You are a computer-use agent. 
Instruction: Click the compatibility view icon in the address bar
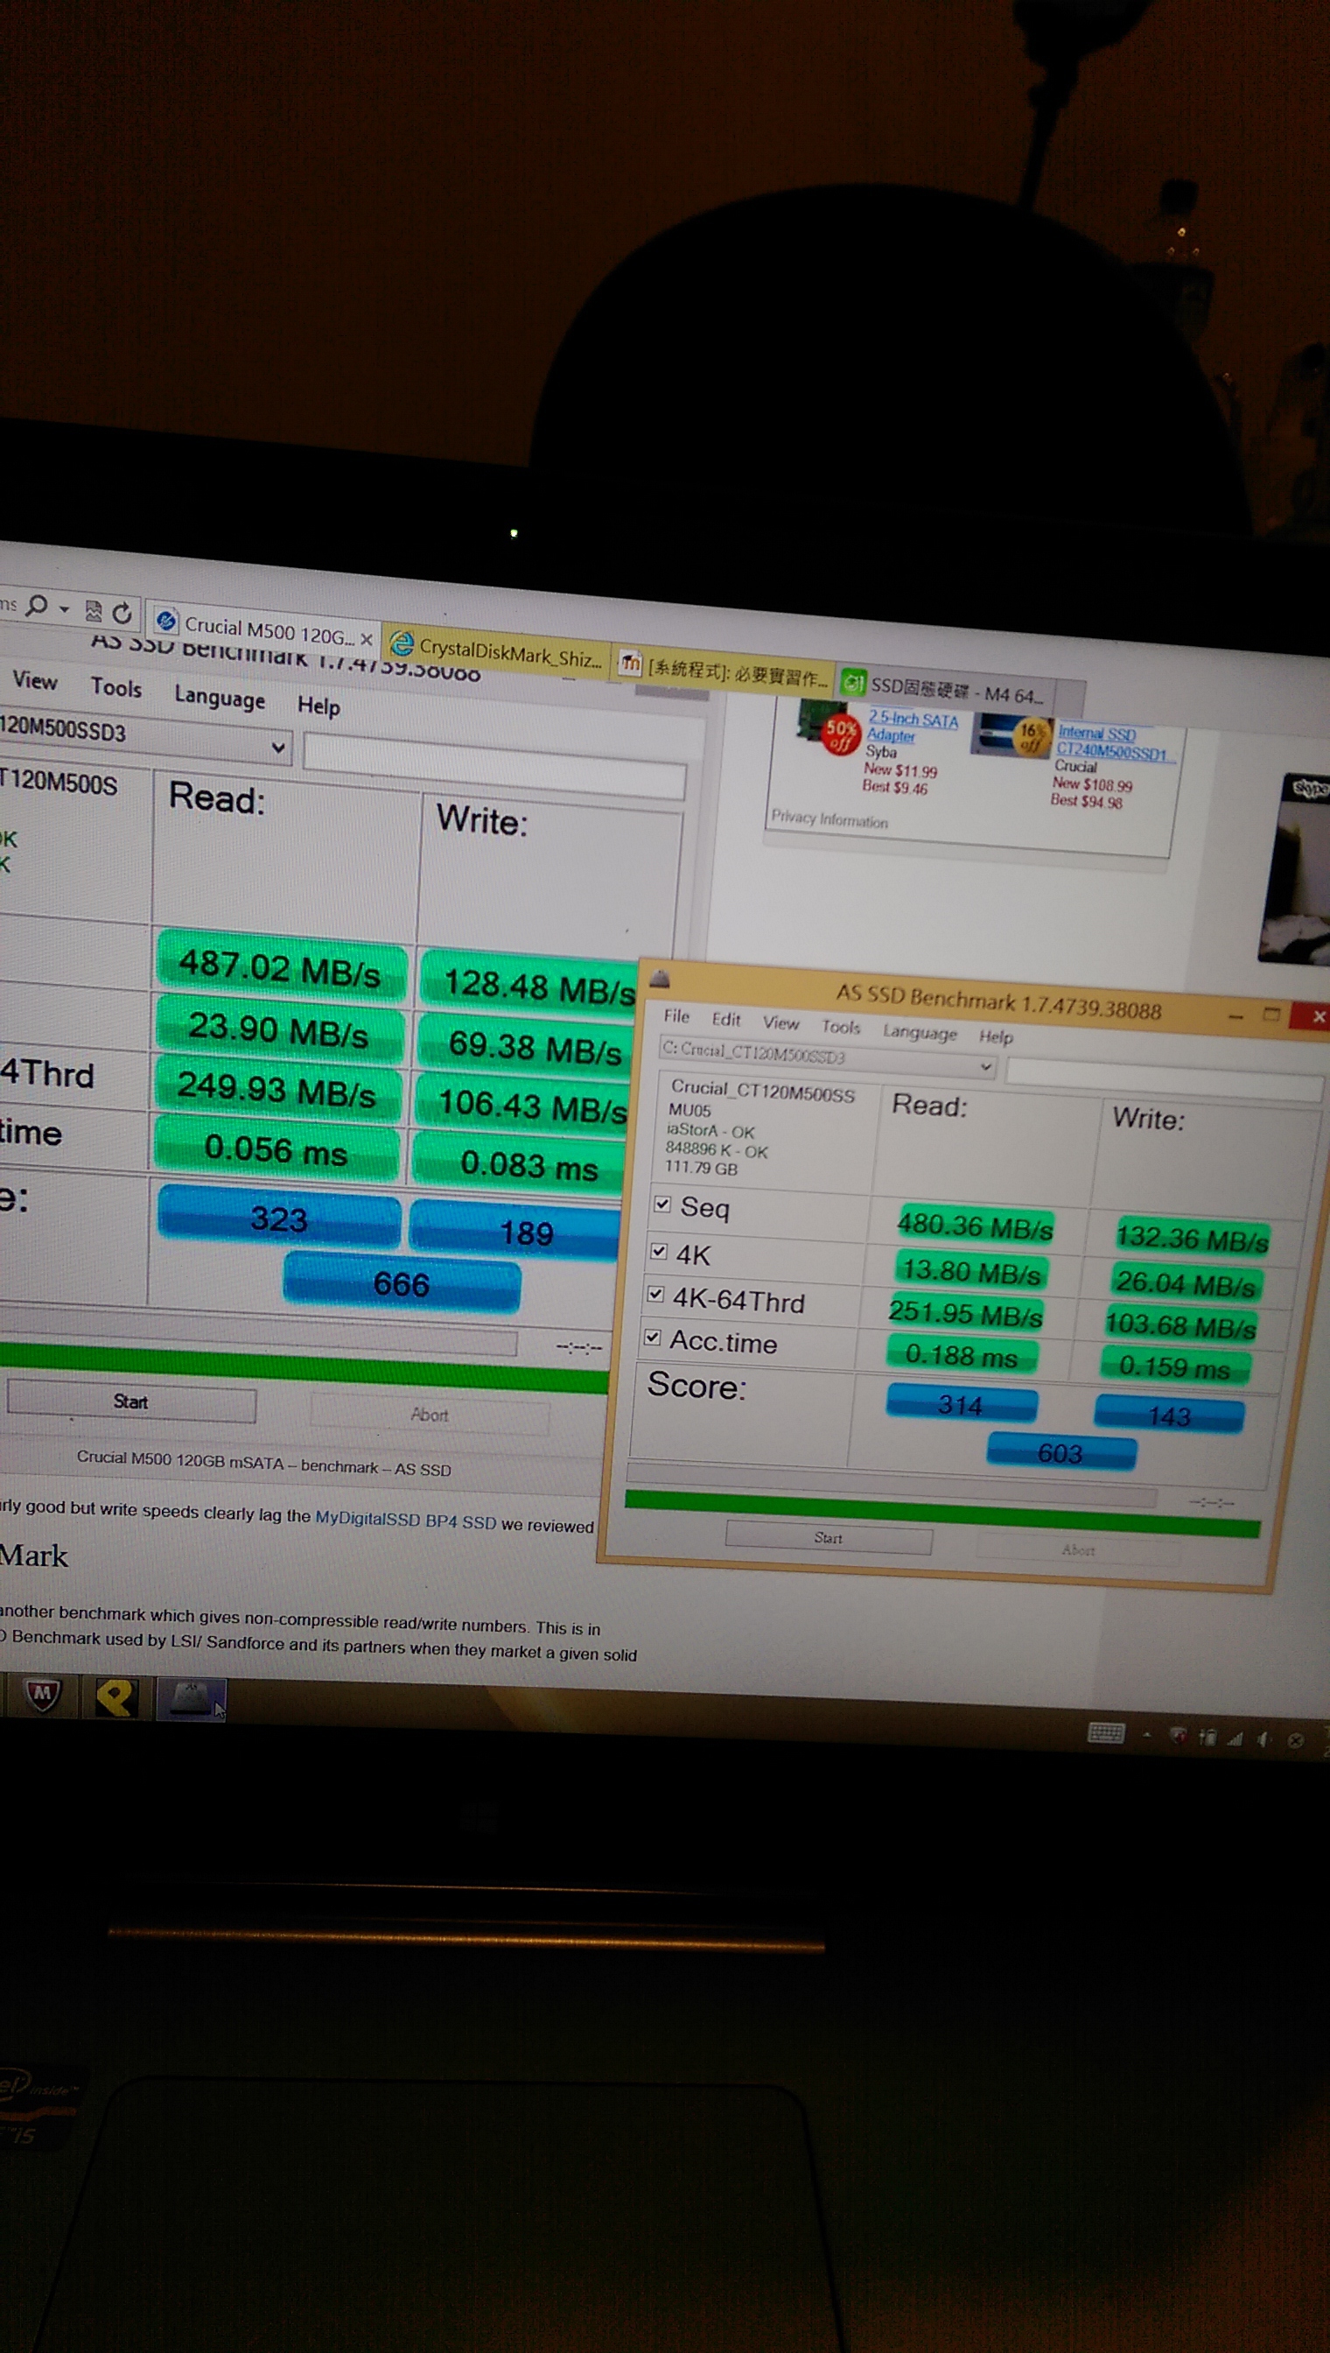coord(92,610)
